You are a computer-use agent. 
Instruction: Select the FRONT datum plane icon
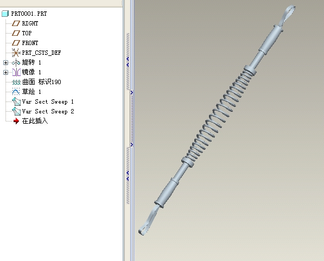pyautogui.click(x=16, y=43)
